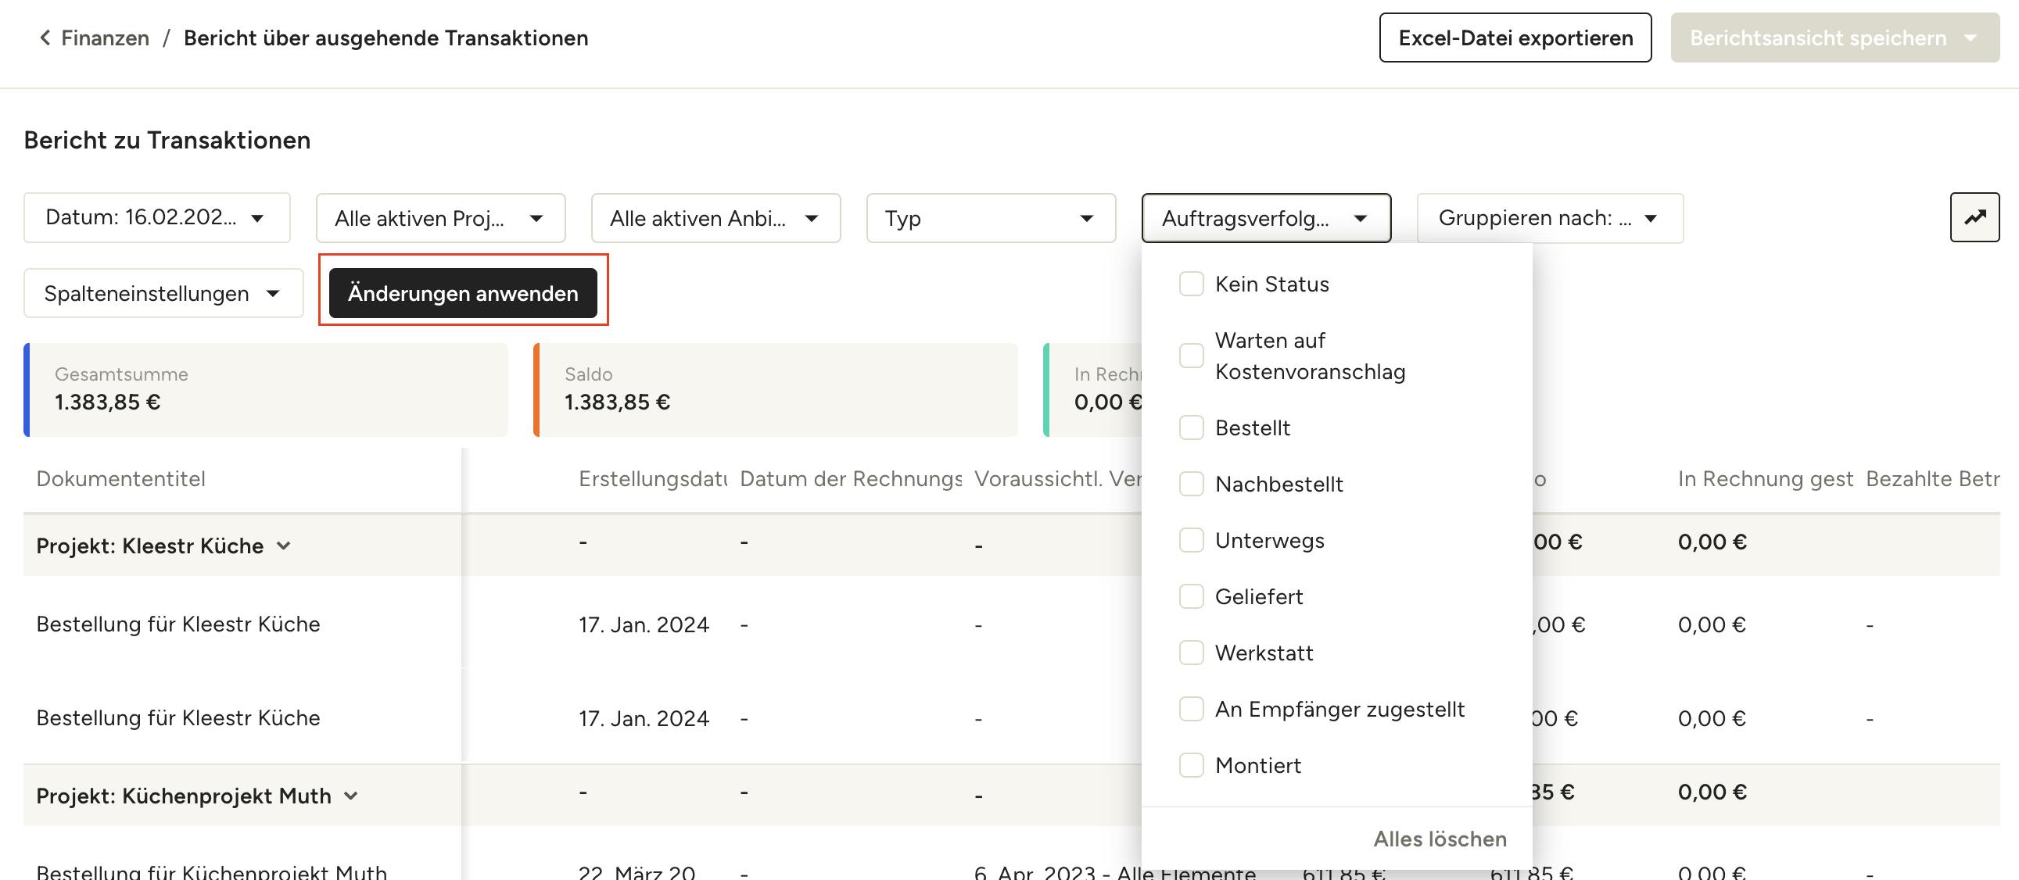Open Alle aktiven Projekte filter
2019x880 pixels.
(x=440, y=218)
